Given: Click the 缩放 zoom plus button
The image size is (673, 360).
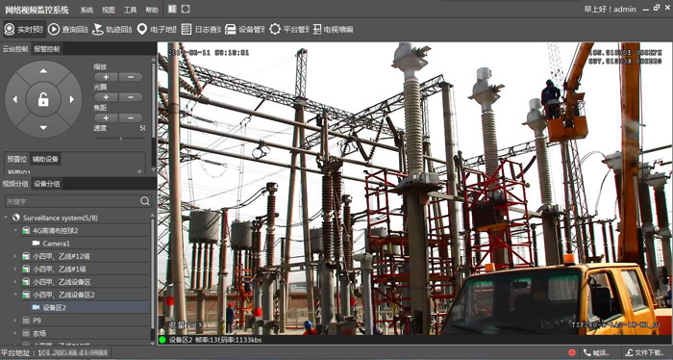Looking at the screenshot, I should (x=106, y=77).
